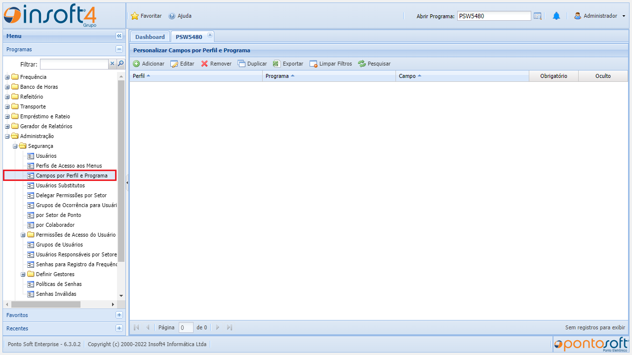Image resolution: width=632 pixels, height=355 pixels.
Task: Open Usuários Substitutos in the tree
Action: click(60, 185)
